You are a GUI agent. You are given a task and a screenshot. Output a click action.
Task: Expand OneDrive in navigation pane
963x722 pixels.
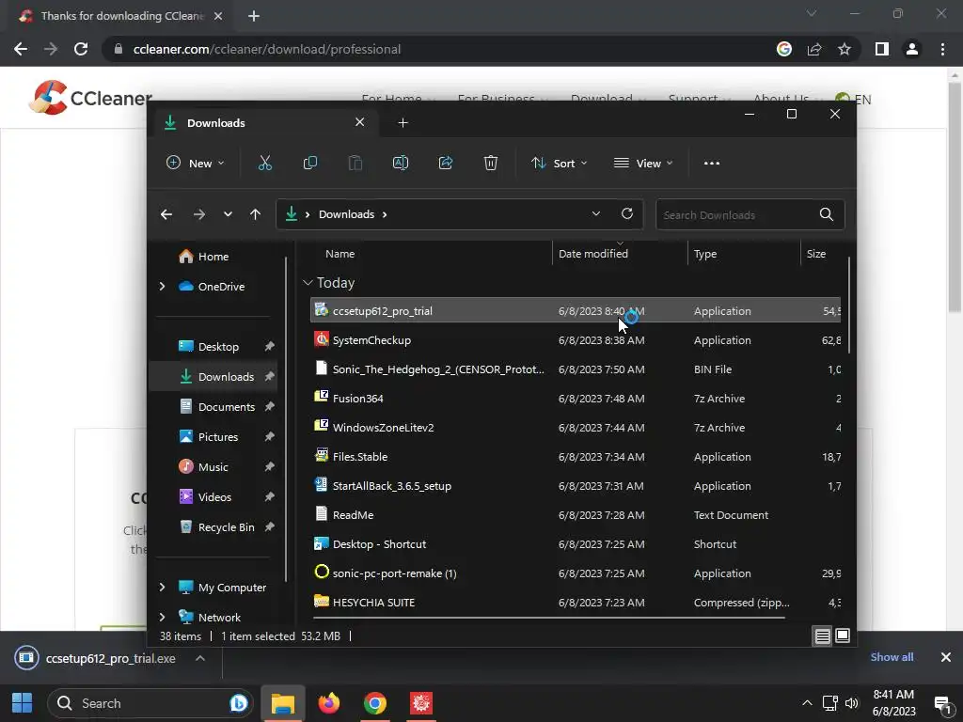click(162, 286)
